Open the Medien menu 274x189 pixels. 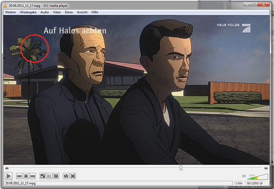(x=10, y=12)
